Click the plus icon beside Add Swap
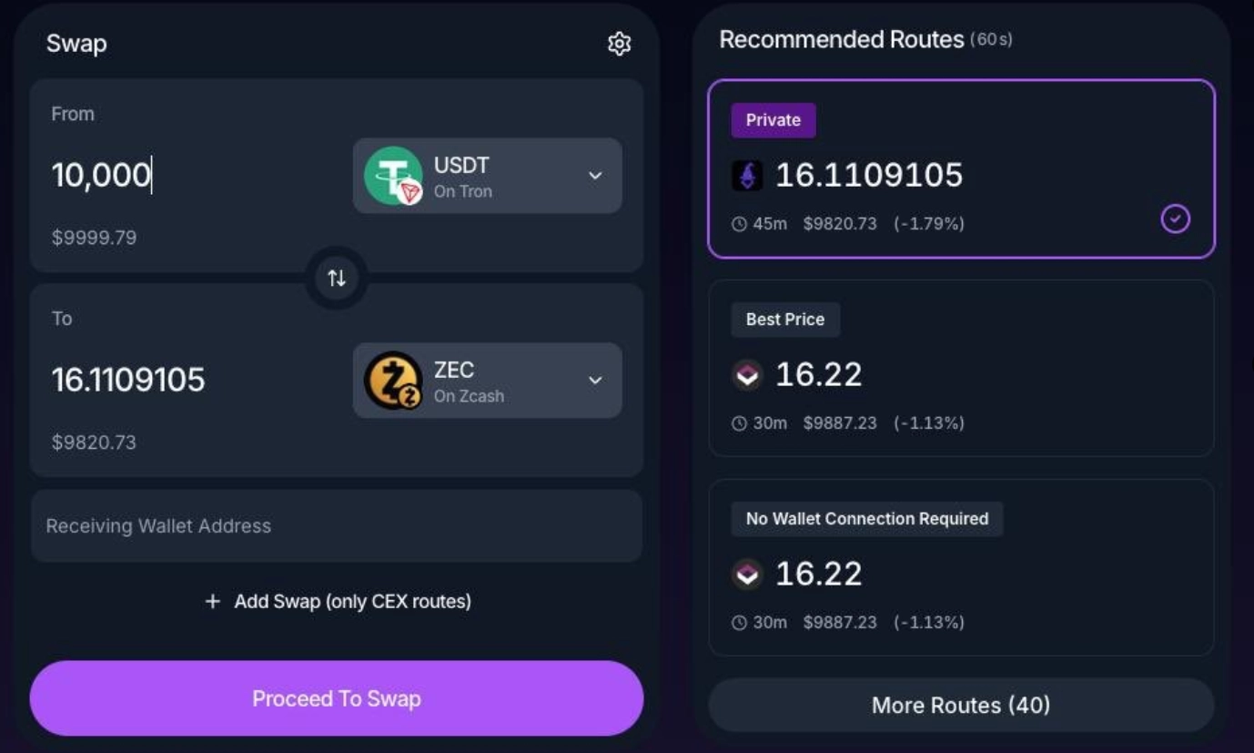This screenshot has width=1254, height=753. click(213, 601)
